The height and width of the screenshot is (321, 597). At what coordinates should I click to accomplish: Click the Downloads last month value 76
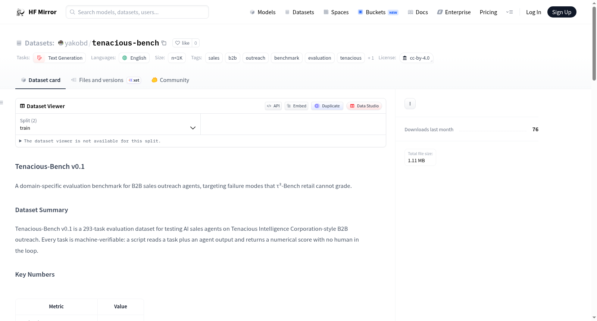(535, 129)
